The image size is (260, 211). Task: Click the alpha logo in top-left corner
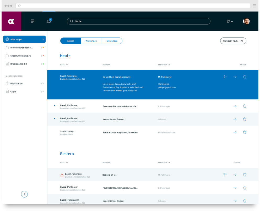click(x=11, y=21)
